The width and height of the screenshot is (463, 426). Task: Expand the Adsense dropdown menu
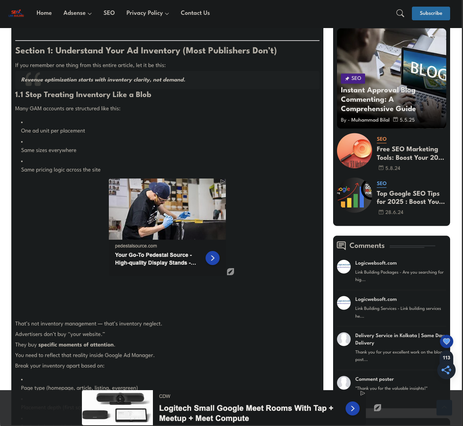tap(77, 13)
